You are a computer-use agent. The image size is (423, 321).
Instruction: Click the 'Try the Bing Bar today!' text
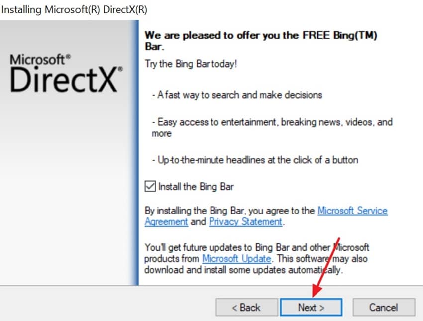(x=191, y=64)
